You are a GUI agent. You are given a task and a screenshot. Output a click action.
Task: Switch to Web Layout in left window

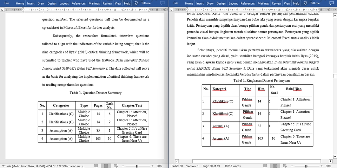116,166
